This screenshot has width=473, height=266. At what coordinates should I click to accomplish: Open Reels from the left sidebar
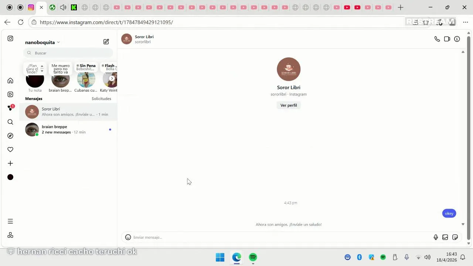10,94
